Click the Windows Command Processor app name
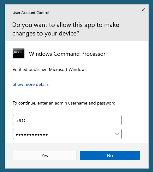153x172 pixels. point(67,54)
